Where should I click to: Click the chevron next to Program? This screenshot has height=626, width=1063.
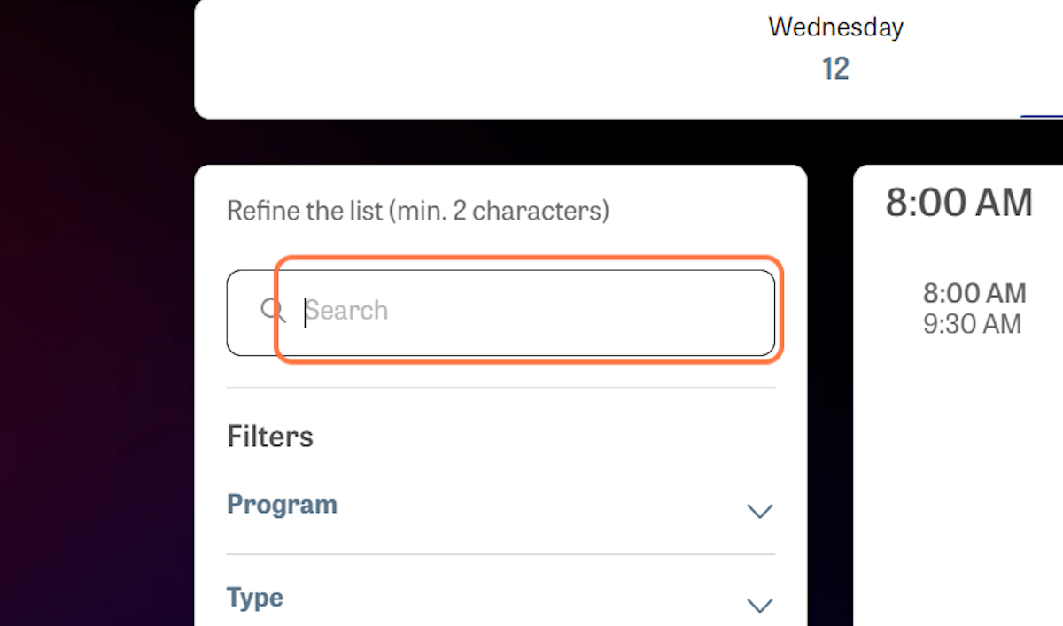[x=759, y=512]
